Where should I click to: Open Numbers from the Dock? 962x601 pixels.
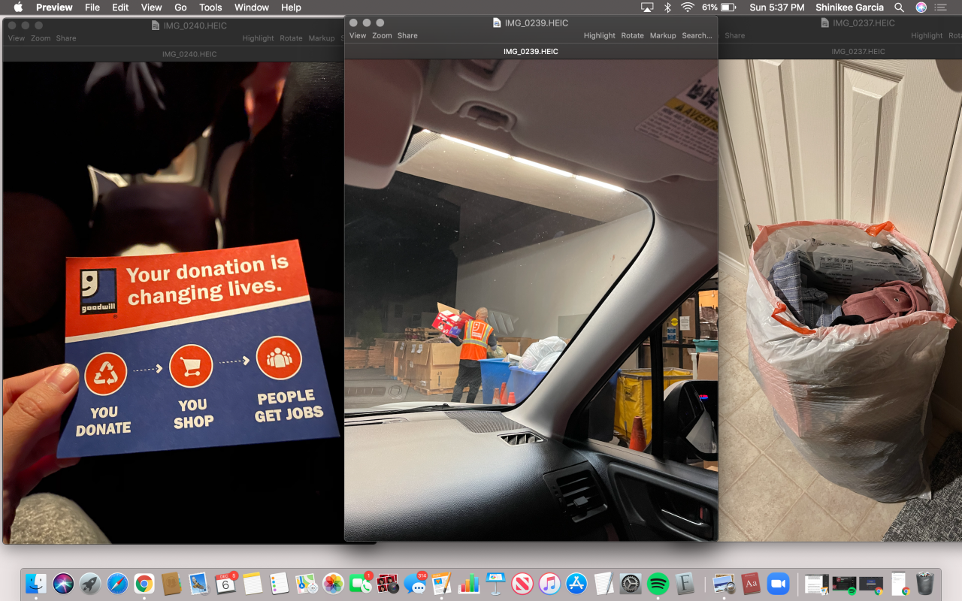(x=468, y=583)
